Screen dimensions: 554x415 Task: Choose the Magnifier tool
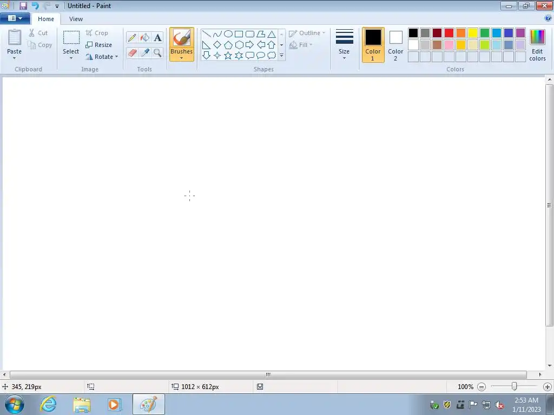[157, 53]
